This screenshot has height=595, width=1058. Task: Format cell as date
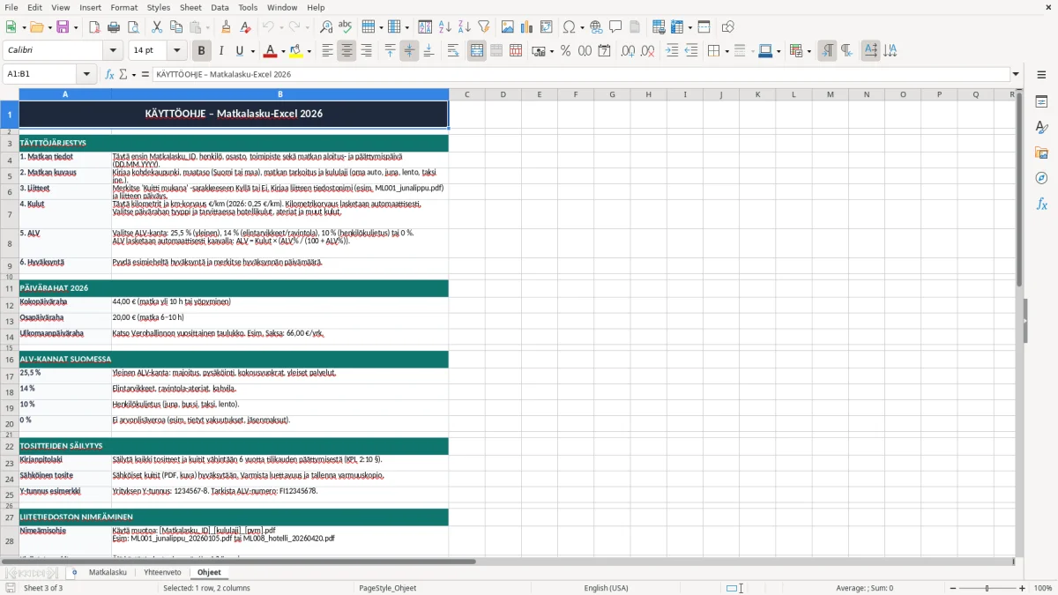(x=604, y=51)
